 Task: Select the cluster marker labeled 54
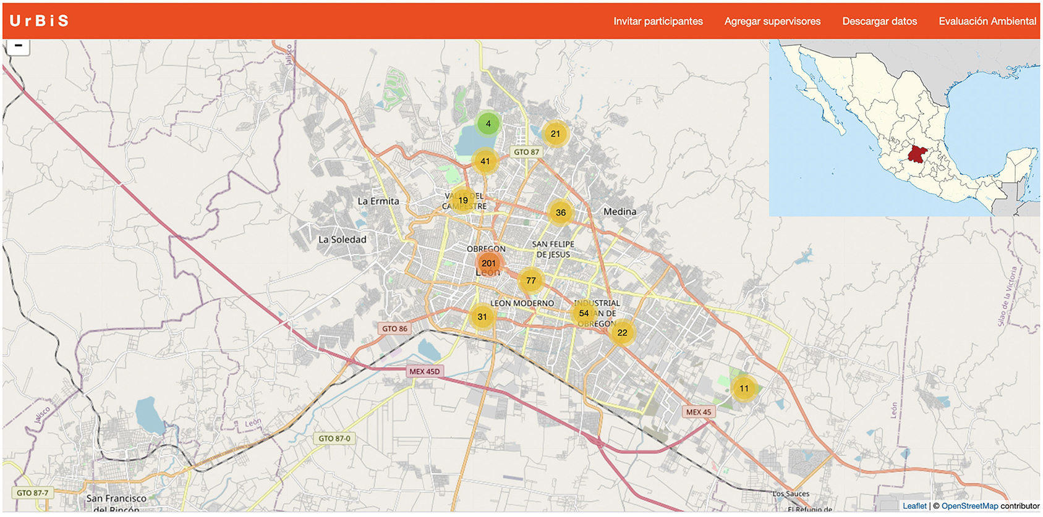584,313
